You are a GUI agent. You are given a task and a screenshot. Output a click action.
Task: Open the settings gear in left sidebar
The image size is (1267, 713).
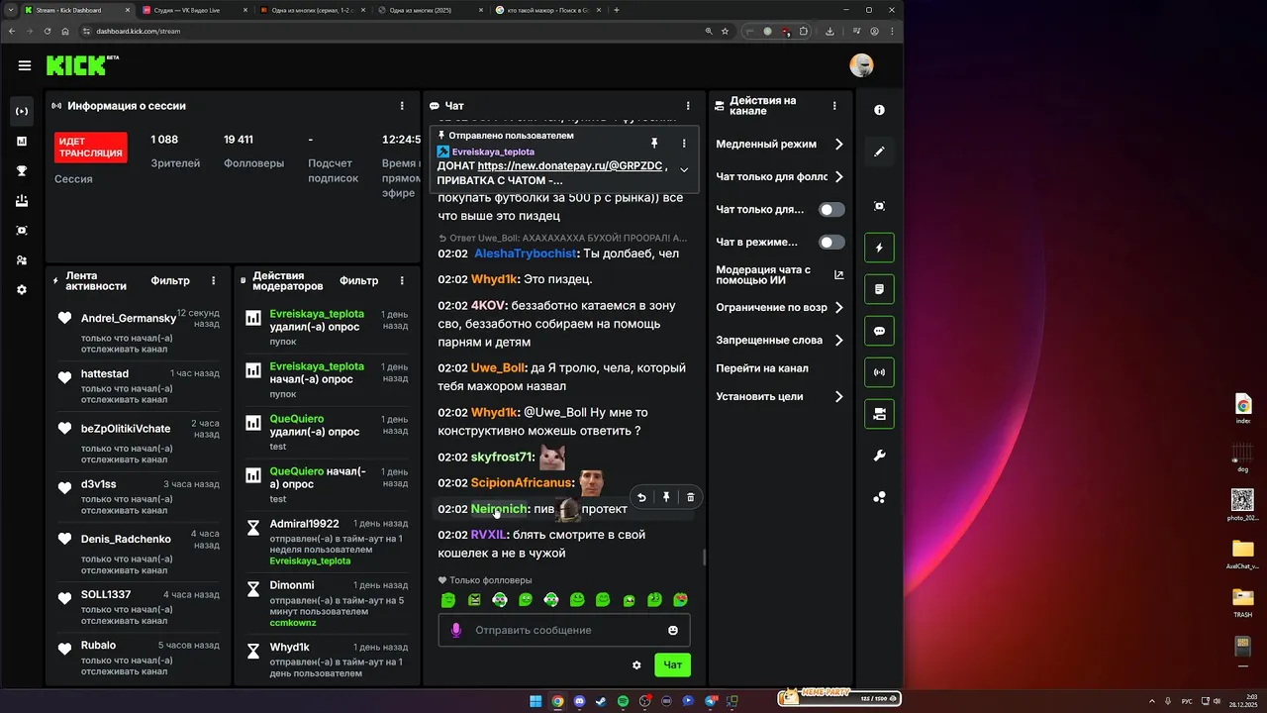(22, 290)
